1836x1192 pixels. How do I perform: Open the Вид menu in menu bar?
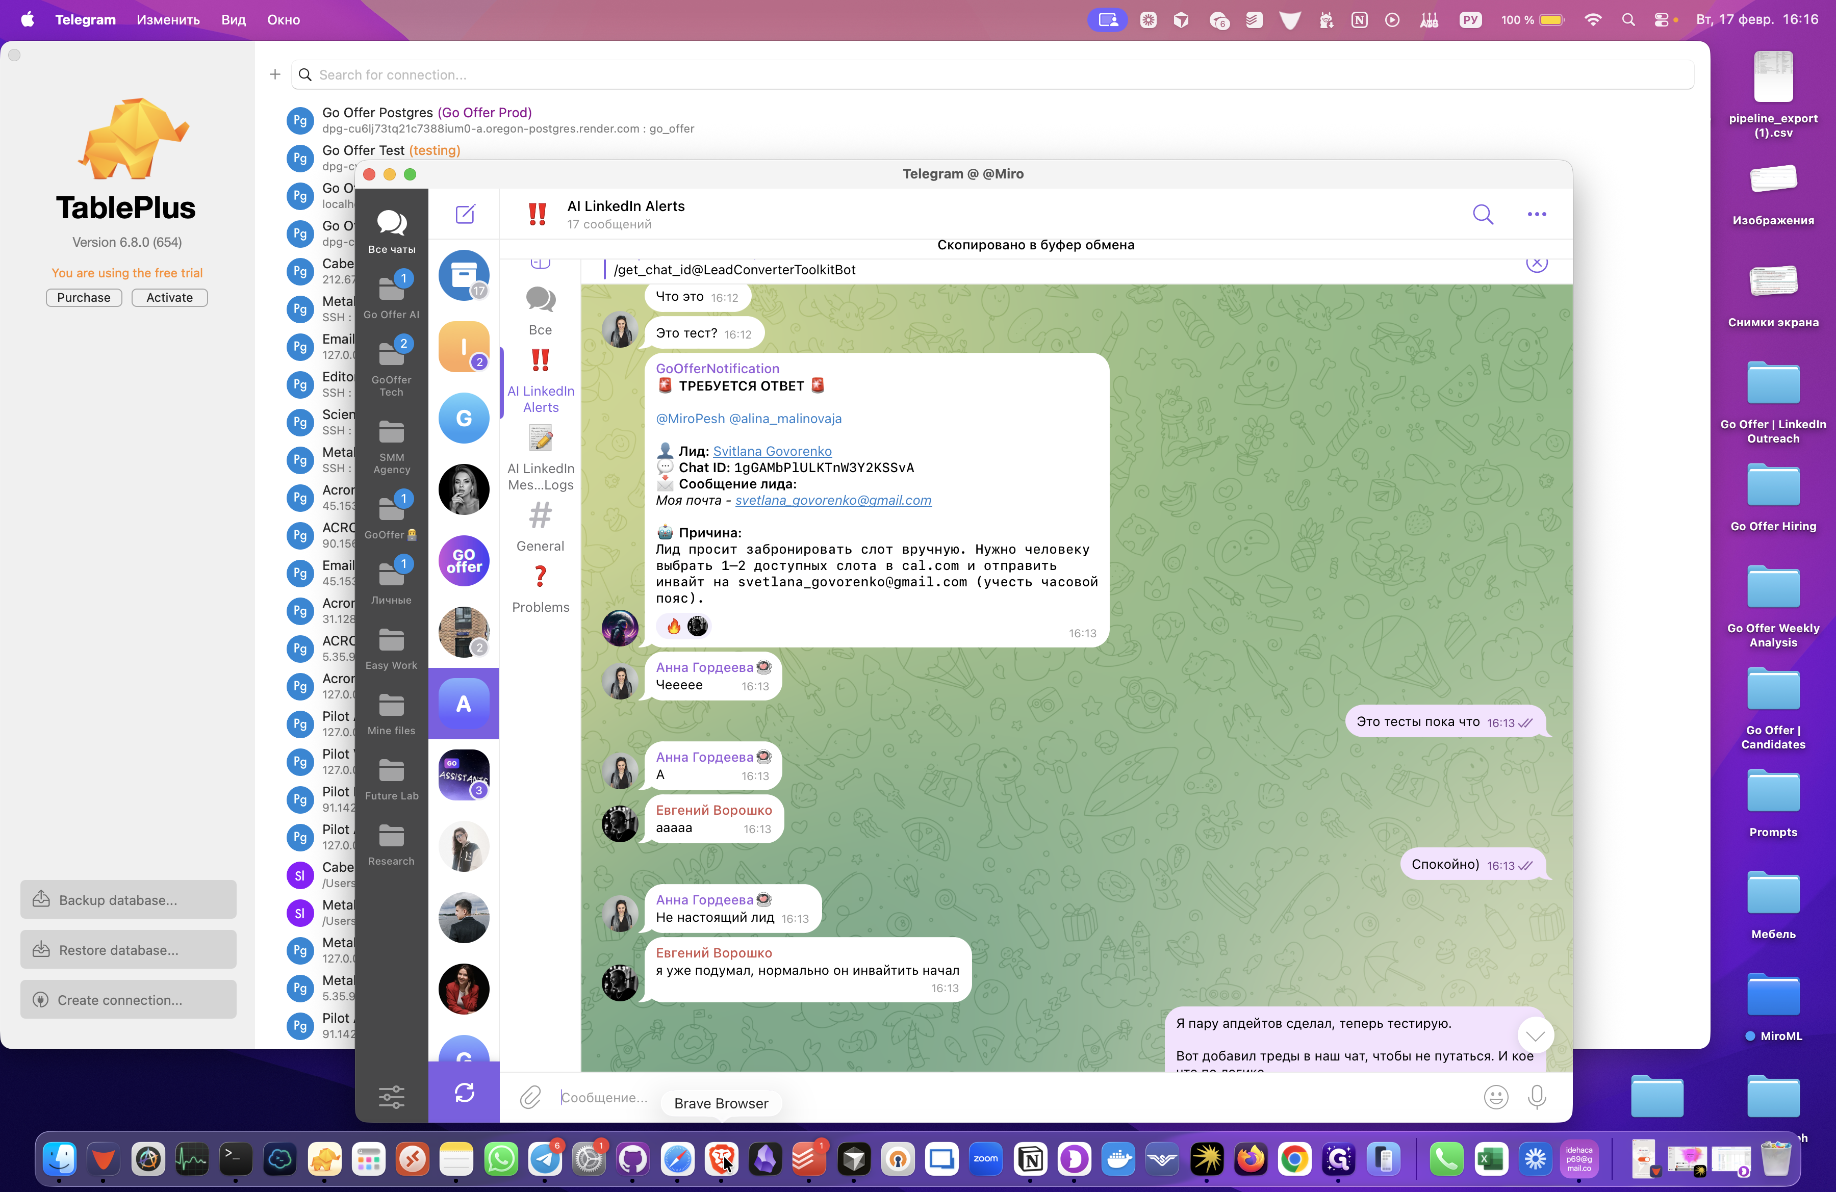pos(233,19)
